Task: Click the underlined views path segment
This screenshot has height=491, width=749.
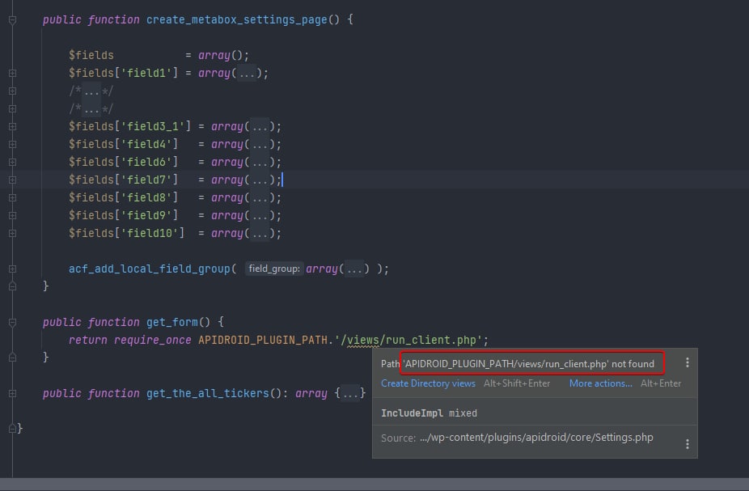Action: [362, 340]
